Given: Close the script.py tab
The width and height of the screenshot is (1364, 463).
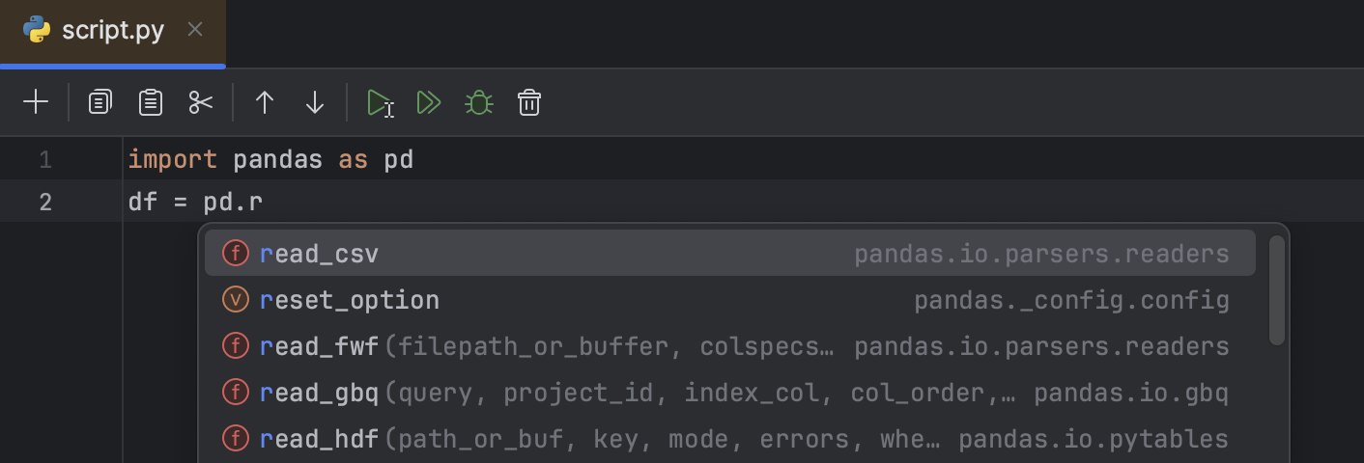Looking at the screenshot, I should point(195,30).
